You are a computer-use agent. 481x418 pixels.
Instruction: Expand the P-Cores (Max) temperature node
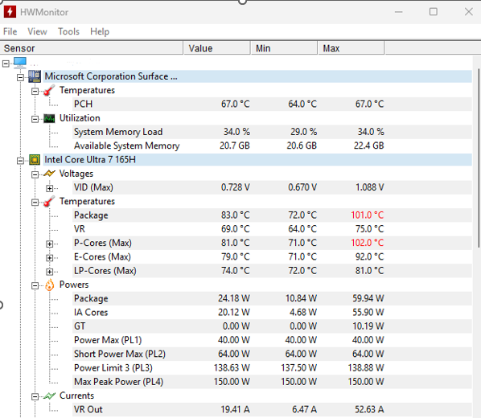click(x=49, y=244)
